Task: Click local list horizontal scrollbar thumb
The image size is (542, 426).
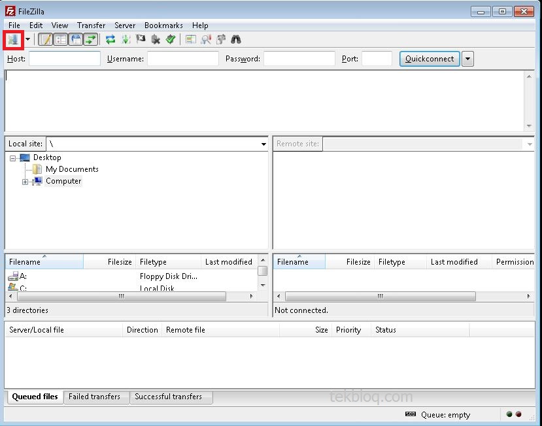Action: click(122, 297)
